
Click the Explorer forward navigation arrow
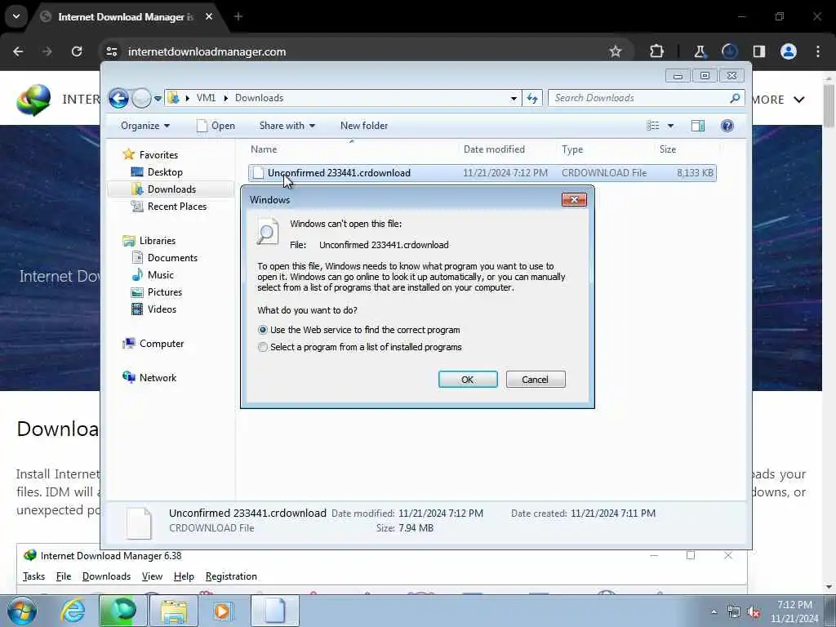pyautogui.click(x=141, y=98)
